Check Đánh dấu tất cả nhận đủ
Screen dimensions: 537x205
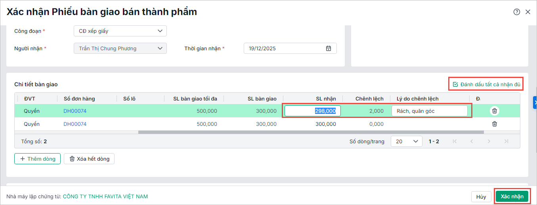486,84
